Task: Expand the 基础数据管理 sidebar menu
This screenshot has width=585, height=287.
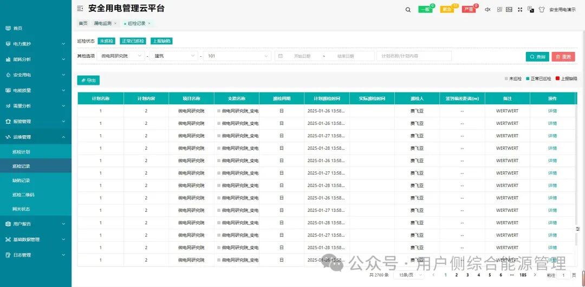Action: coord(35,239)
